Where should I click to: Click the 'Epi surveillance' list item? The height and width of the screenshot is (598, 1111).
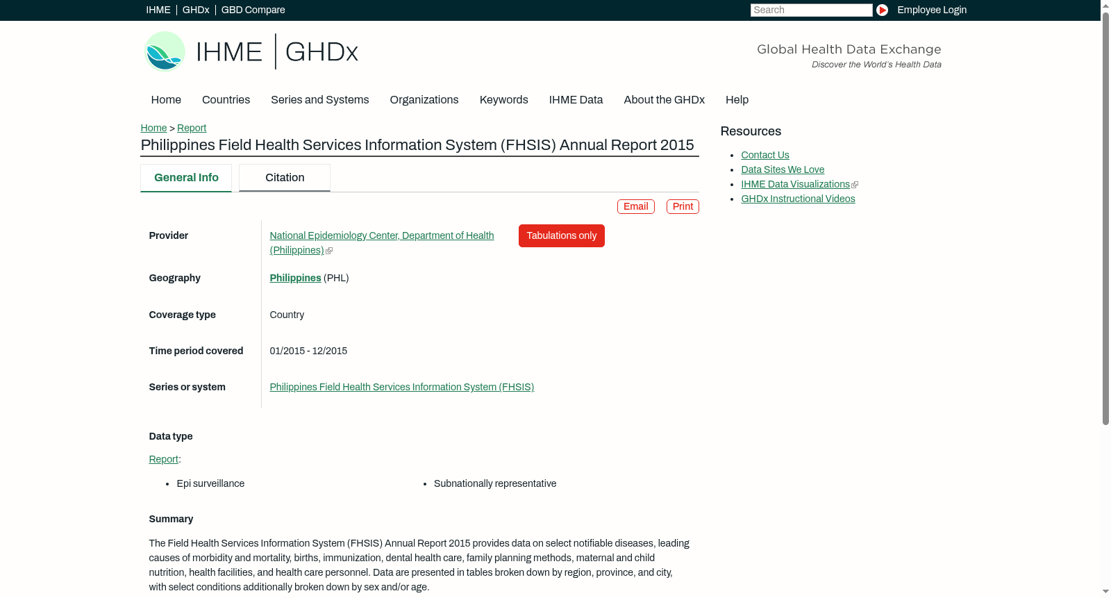(210, 483)
